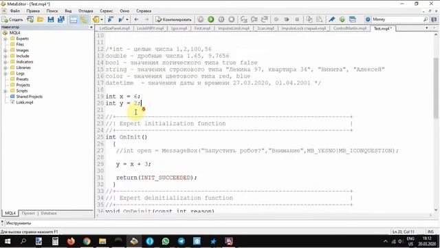Click the insert function icon
The height and width of the screenshot is (248, 440).
tap(111, 19)
